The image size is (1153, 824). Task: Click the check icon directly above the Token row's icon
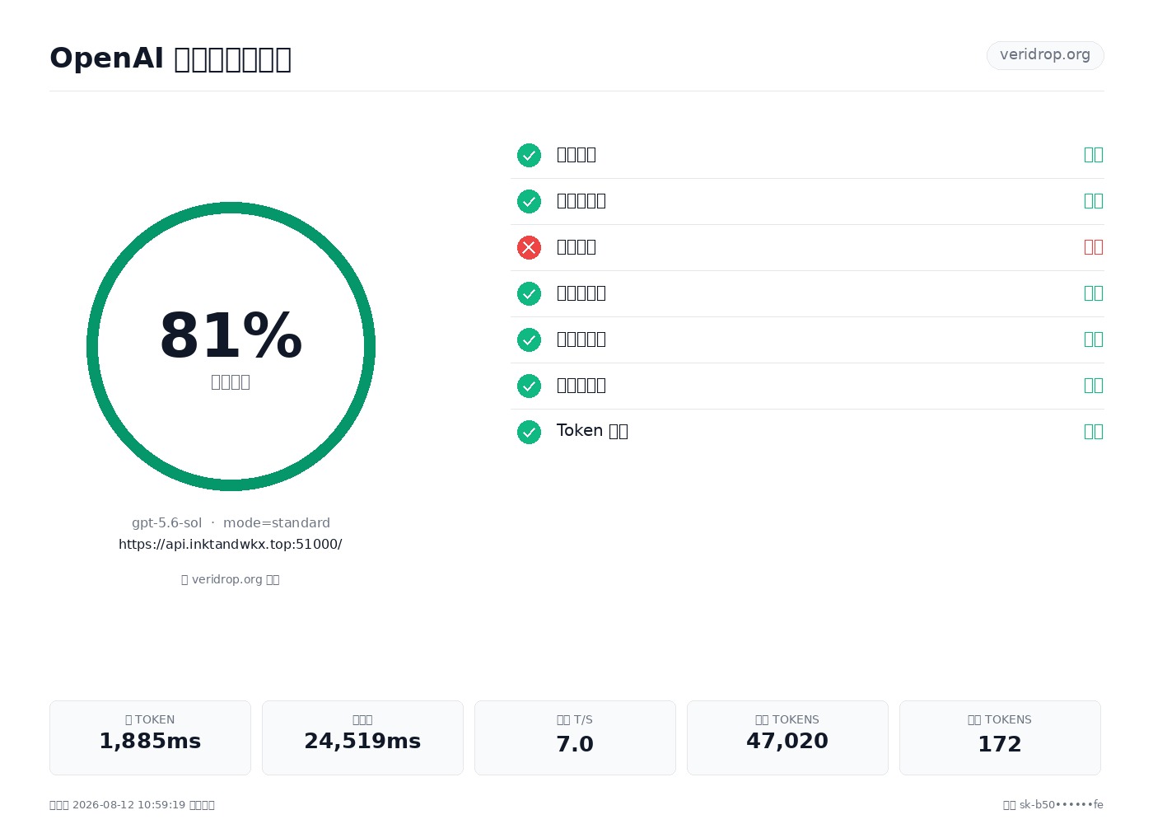point(529,386)
